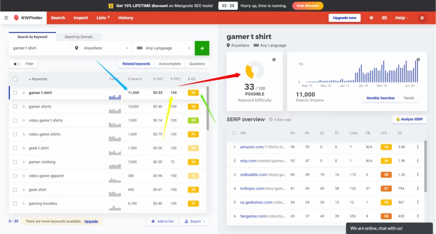Image resolution: width=436 pixels, height=234 pixels.
Task: Open the Export dropdown
Action: tap(195, 221)
